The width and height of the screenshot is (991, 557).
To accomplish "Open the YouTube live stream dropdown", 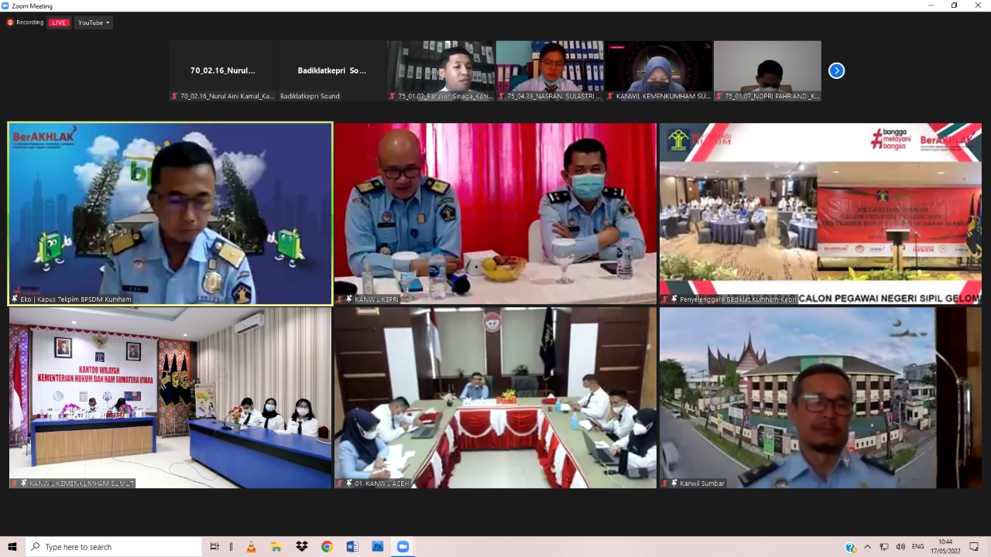I will click(94, 22).
